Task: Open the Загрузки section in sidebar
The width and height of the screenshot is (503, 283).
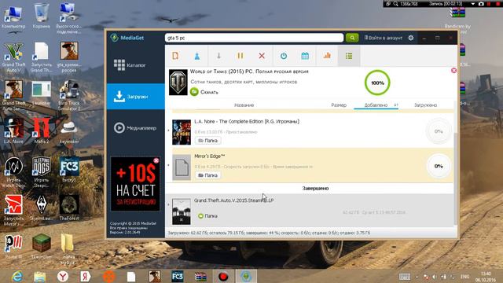Action: pos(136,97)
